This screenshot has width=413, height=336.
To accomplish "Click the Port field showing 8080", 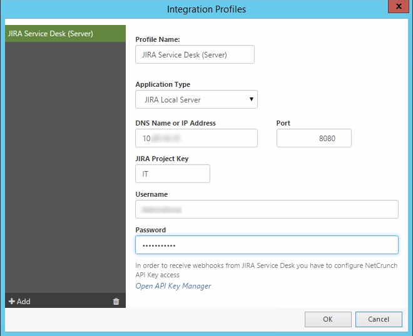I will click(314, 138).
